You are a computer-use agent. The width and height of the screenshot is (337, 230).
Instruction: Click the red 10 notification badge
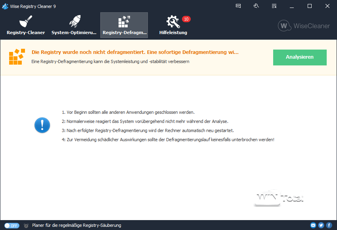(186, 19)
